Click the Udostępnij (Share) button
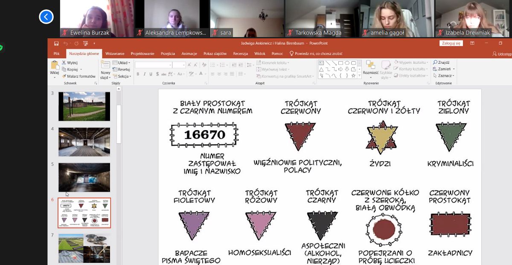The height and width of the screenshot is (265, 512). click(502, 54)
